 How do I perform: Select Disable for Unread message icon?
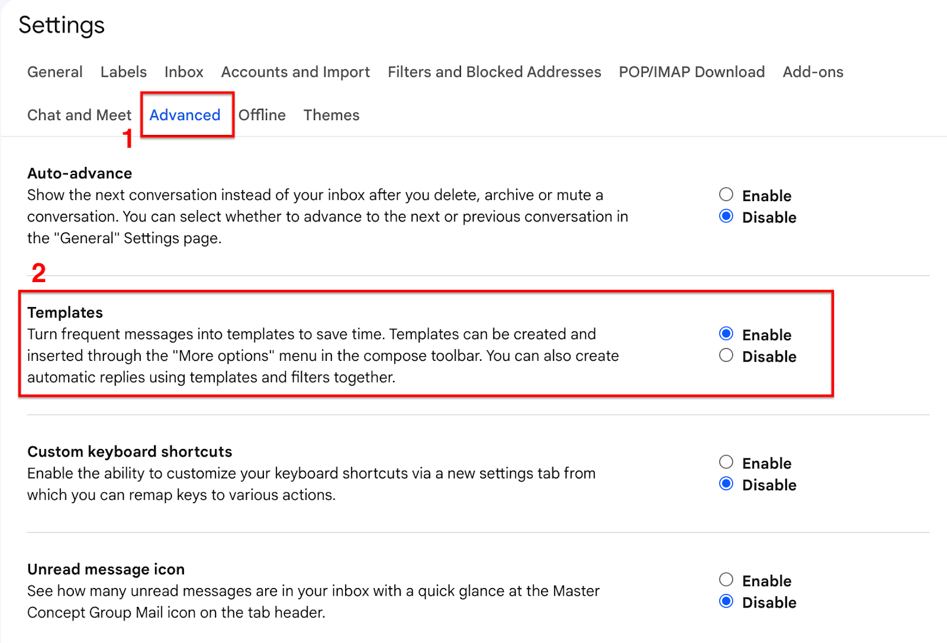click(x=726, y=602)
